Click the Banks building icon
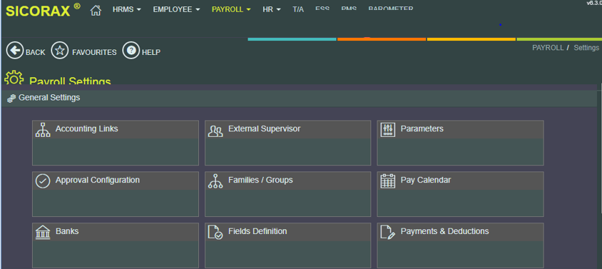Image resolution: width=602 pixels, height=269 pixels. tap(43, 233)
